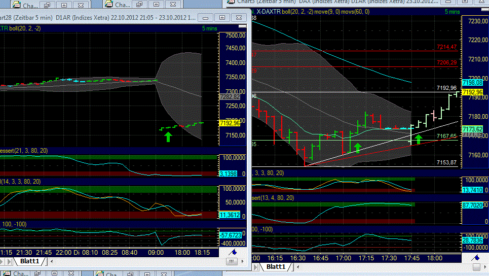Viewport: 489px width, 276px height.
Task: Click the chart icon of the first minimized Cha... window at top
Action: coord(16,5)
